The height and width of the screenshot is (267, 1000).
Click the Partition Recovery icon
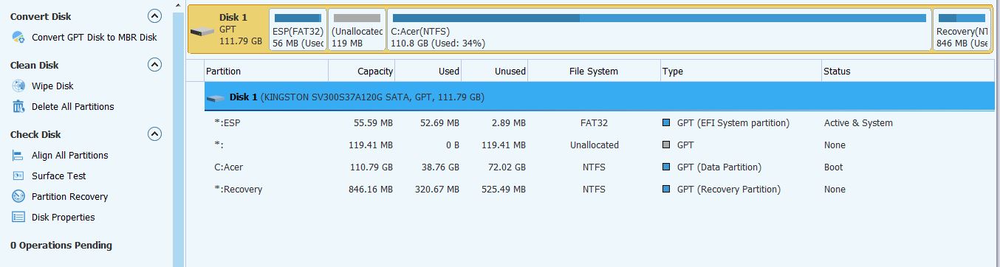[18, 196]
